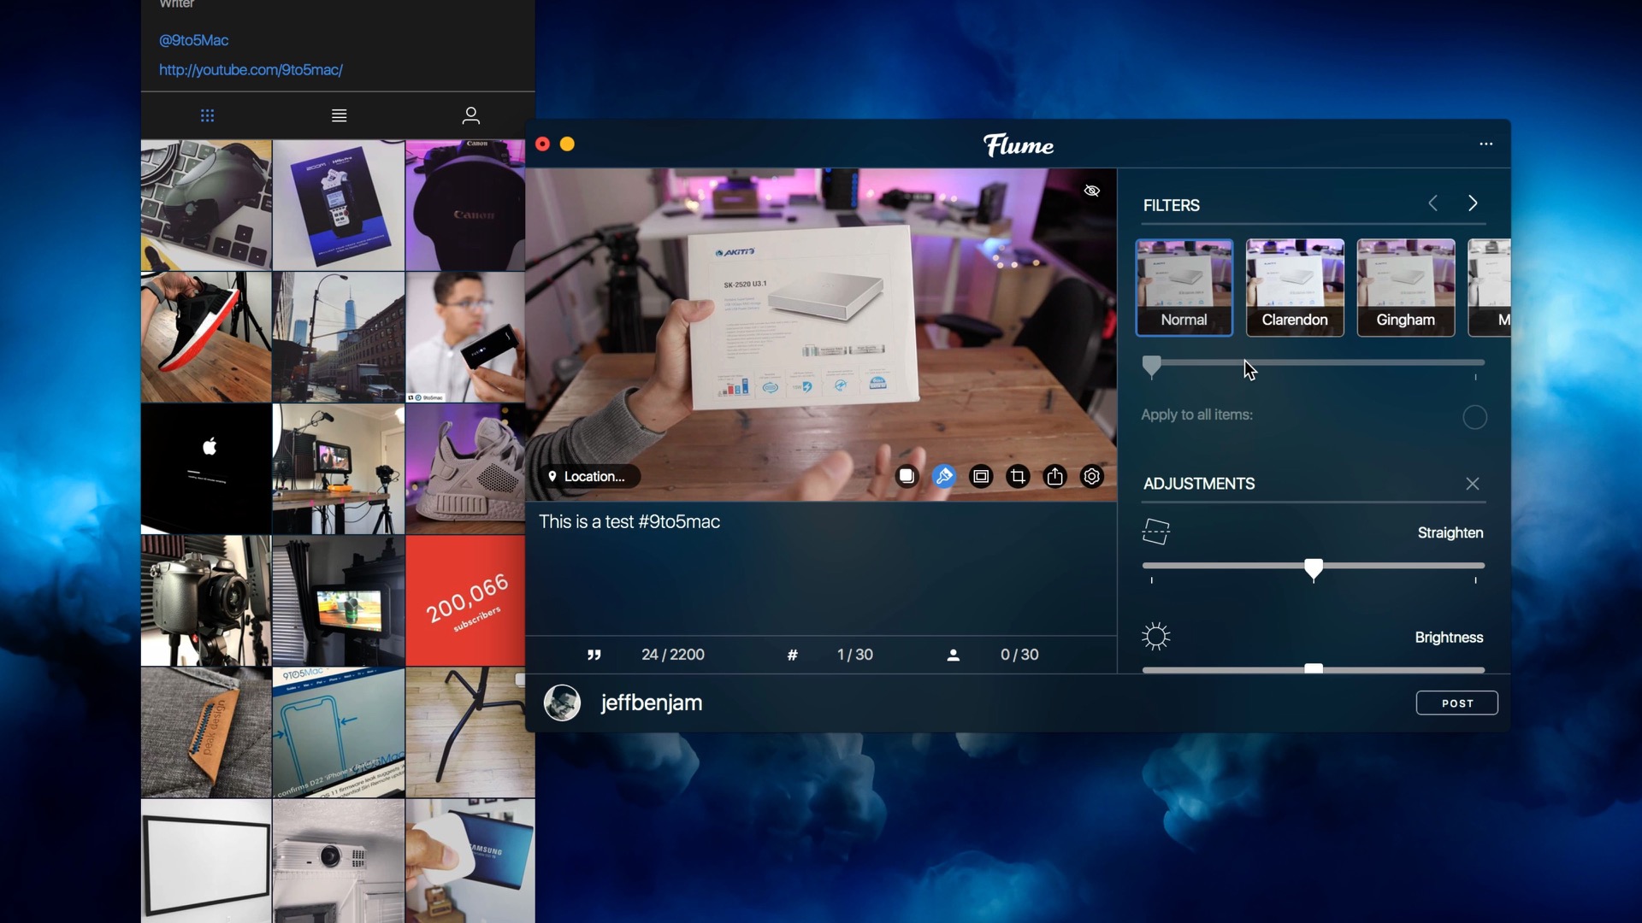Viewport: 1642px width, 923px height.
Task: Click the share export icon
Action: (x=1054, y=476)
